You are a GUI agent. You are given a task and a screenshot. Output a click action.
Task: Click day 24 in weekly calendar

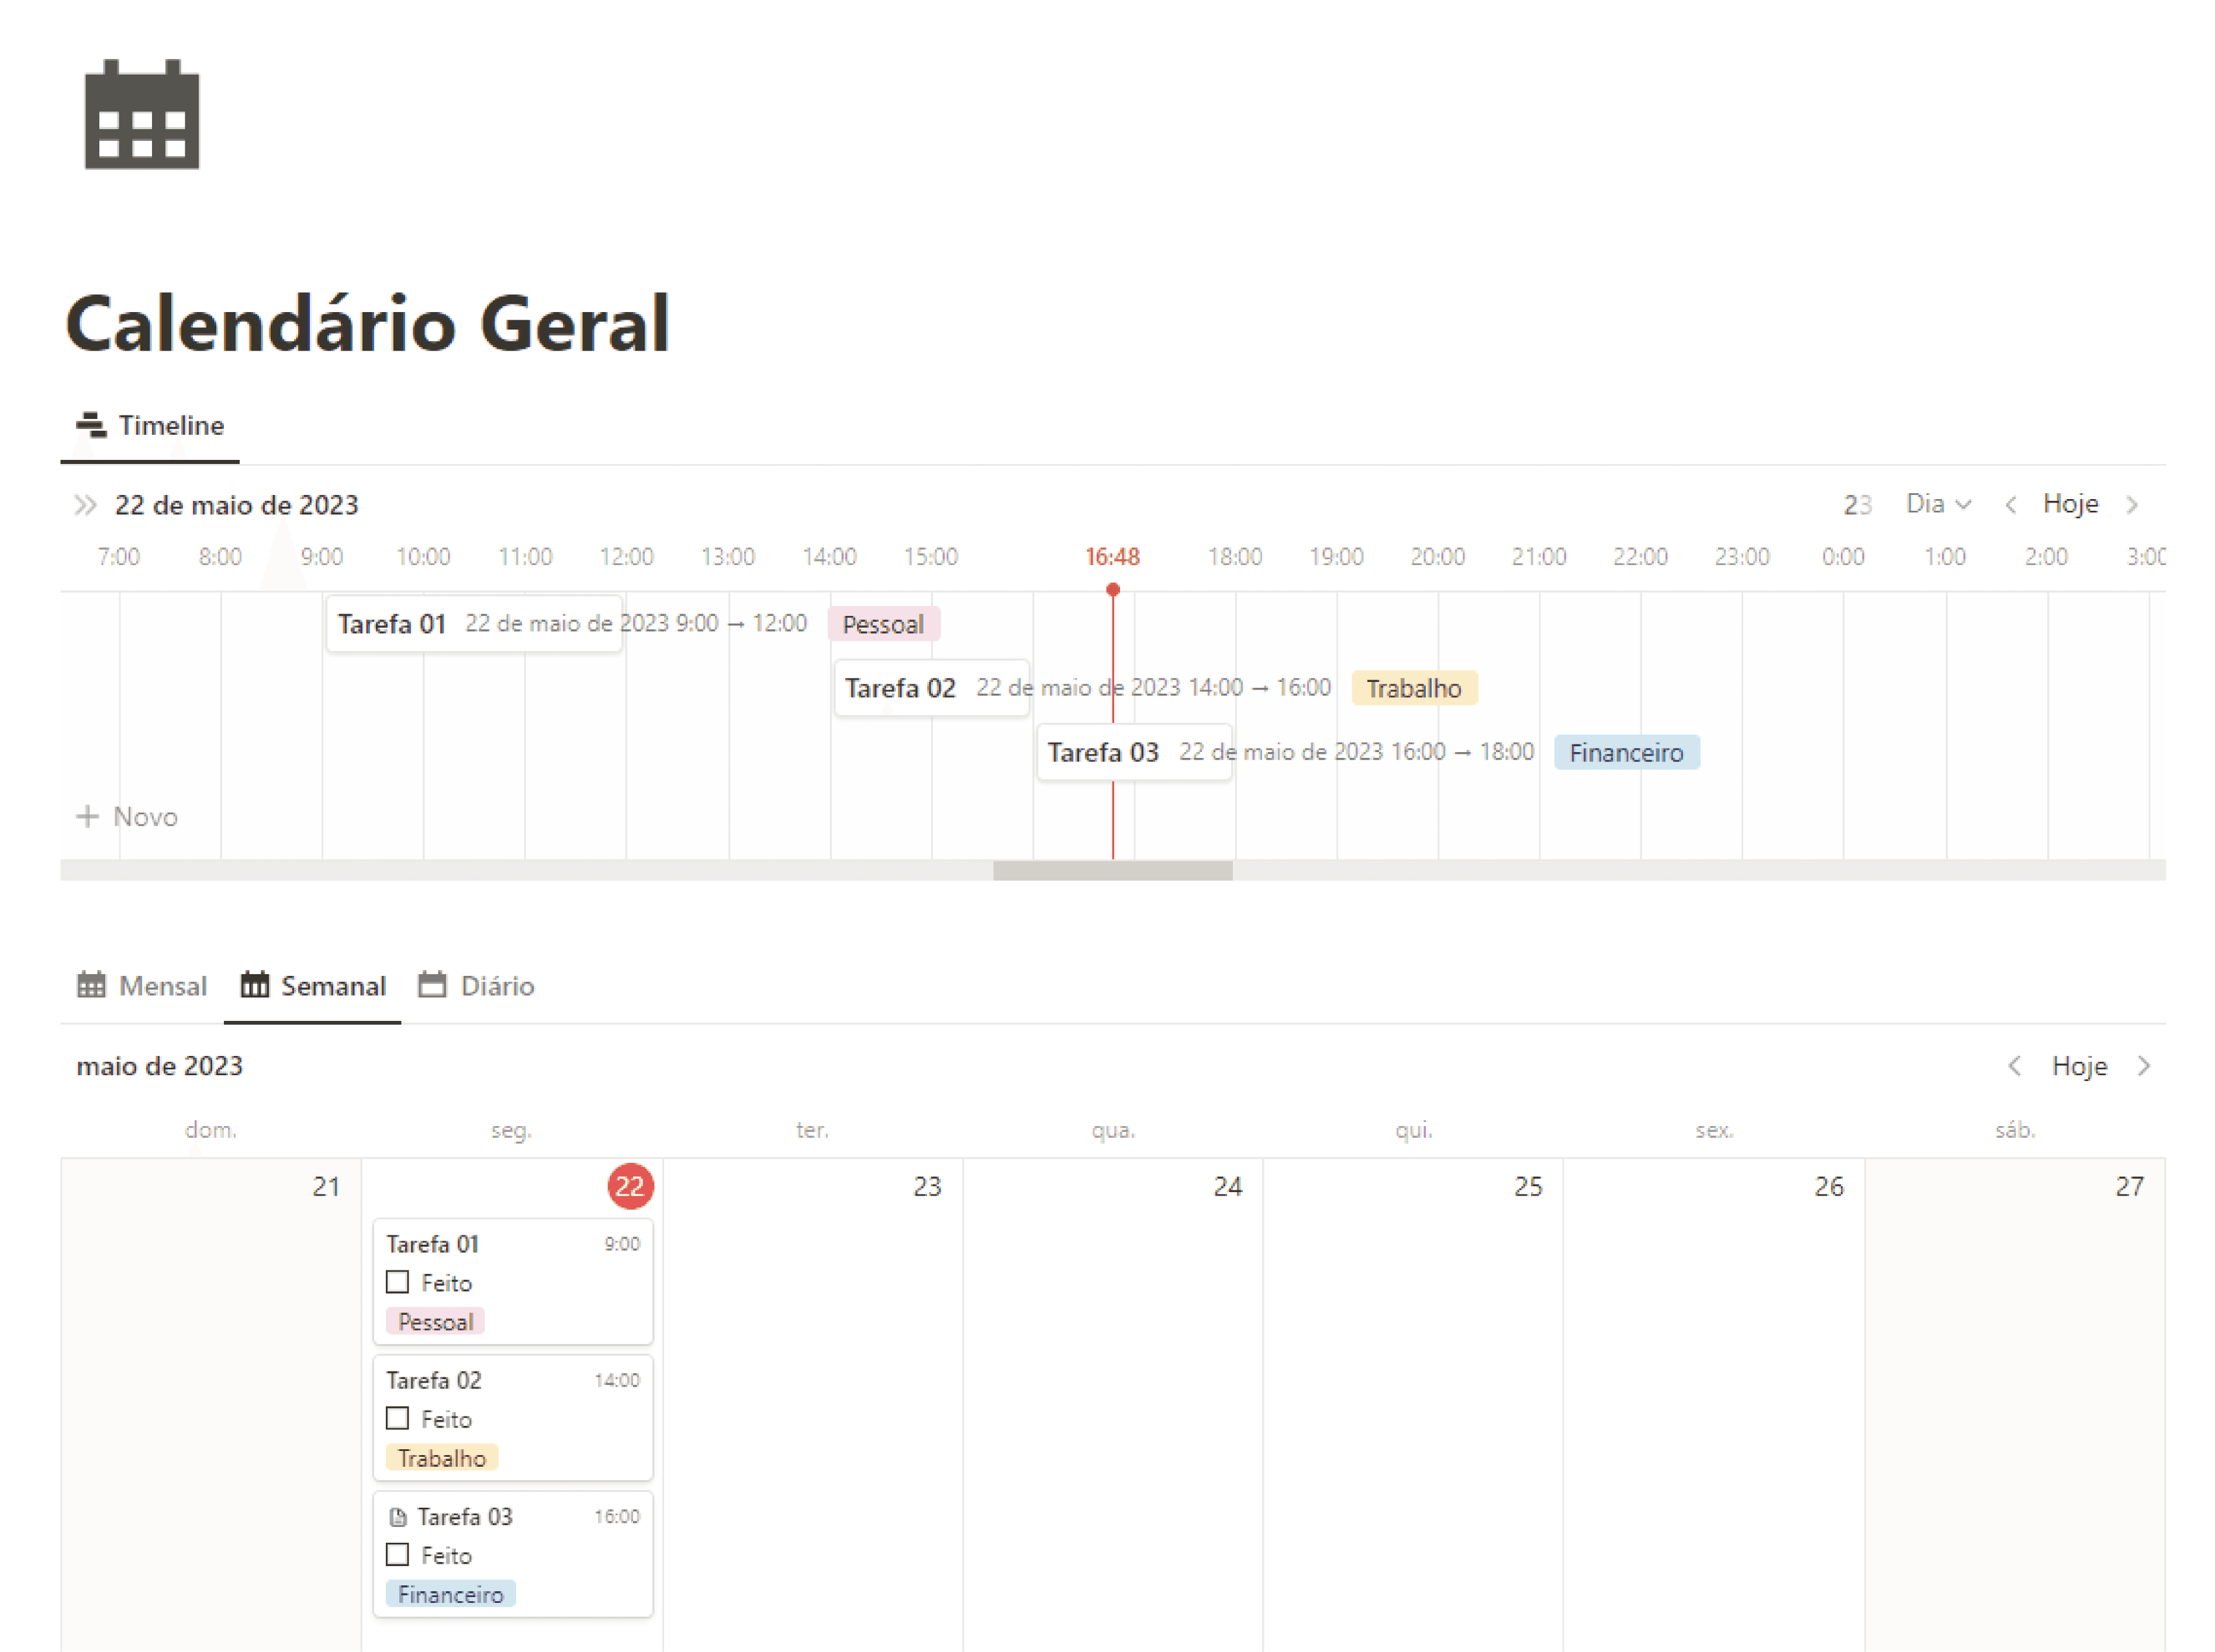click(x=1228, y=1186)
